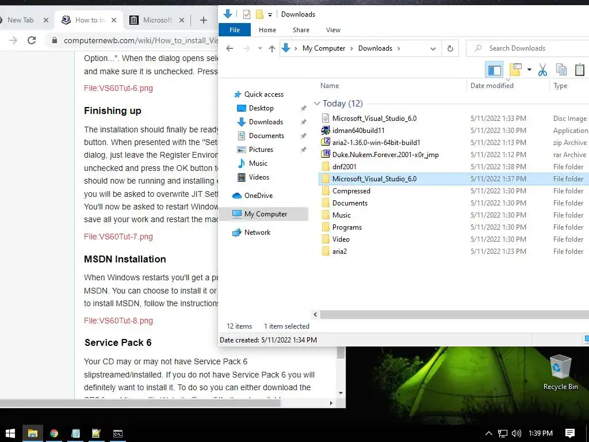Open Chrome from the taskbar
Viewport: 589px width, 442px height.
coord(54,433)
